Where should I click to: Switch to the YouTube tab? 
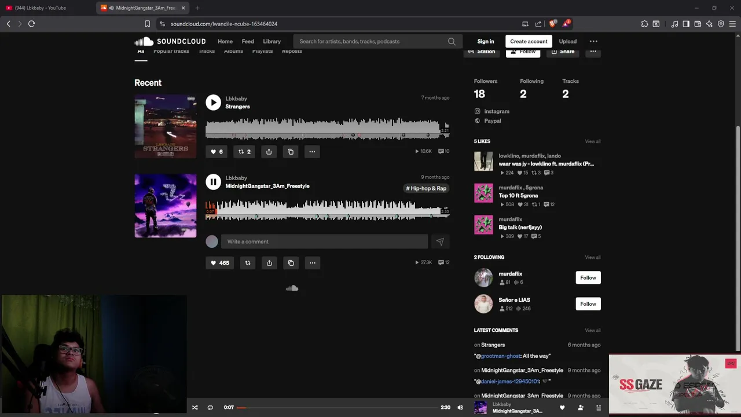click(x=47, y=8)
